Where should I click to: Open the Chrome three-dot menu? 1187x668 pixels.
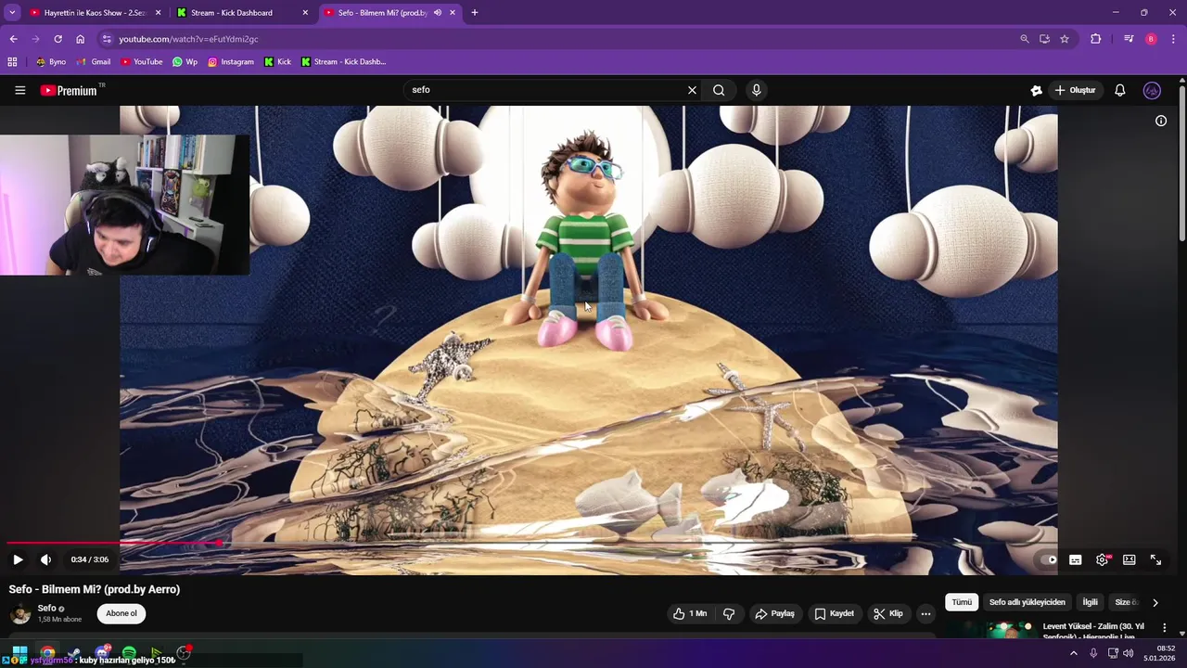(1173, 39)
